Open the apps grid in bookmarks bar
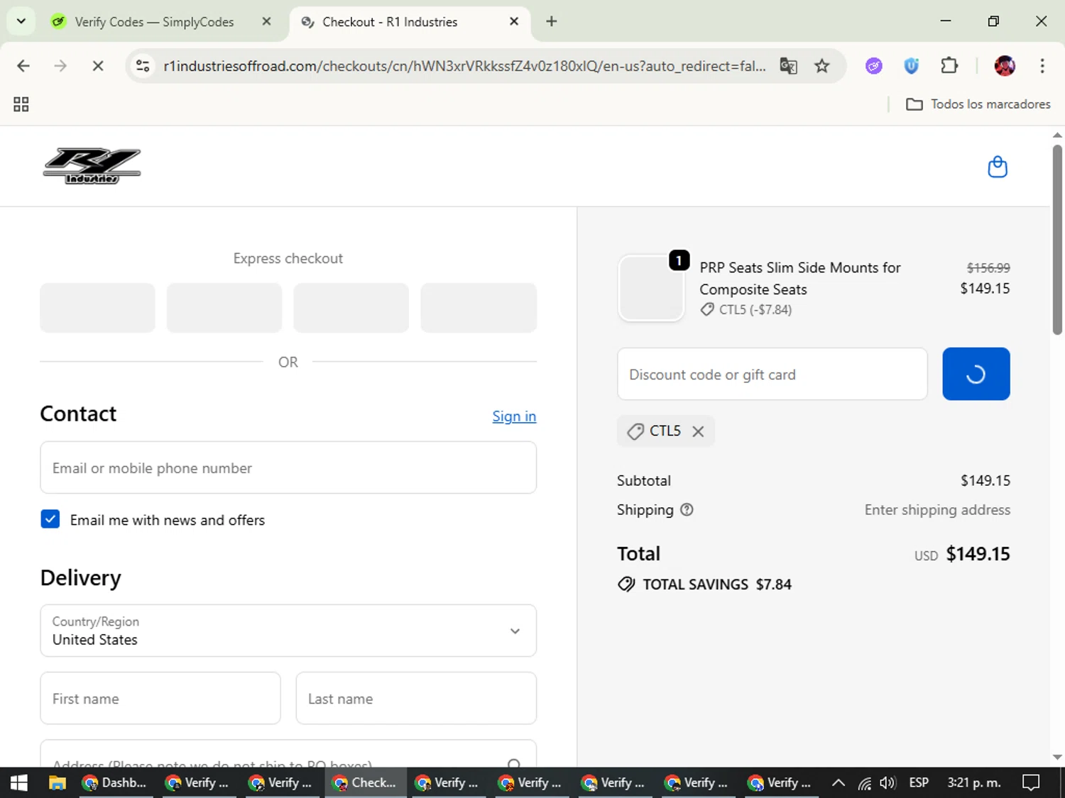 tap(21, 104)
